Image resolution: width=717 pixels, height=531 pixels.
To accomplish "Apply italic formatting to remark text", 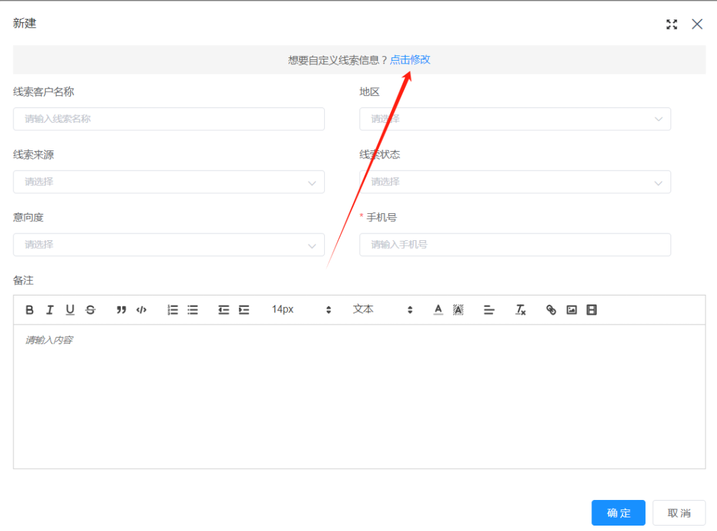I will coord(49,310).
